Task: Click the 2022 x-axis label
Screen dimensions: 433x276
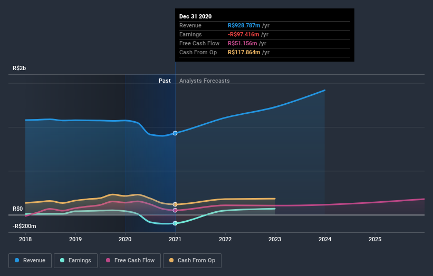Action: [225, 239]
